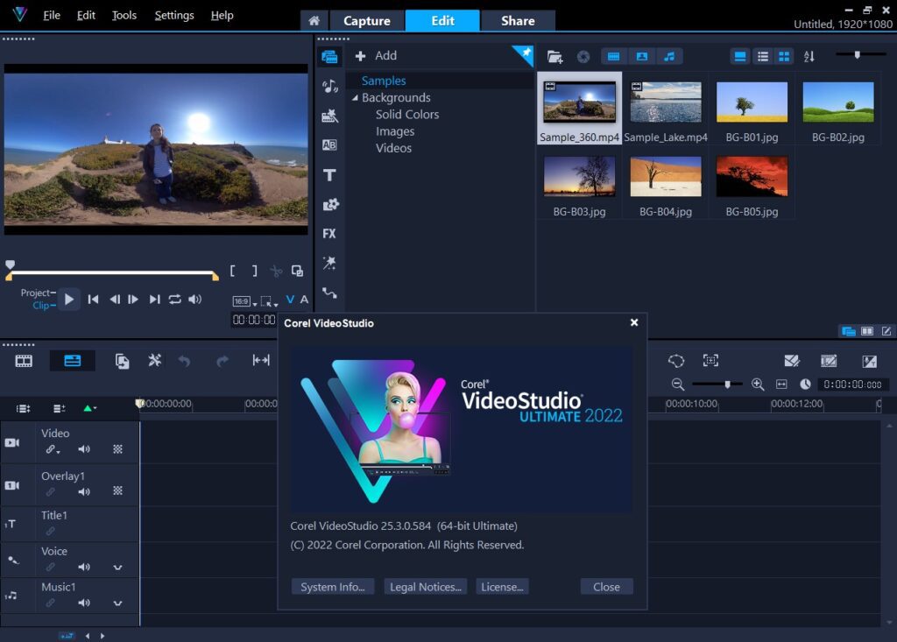Click the Import media files folder icon

[554, 56]
